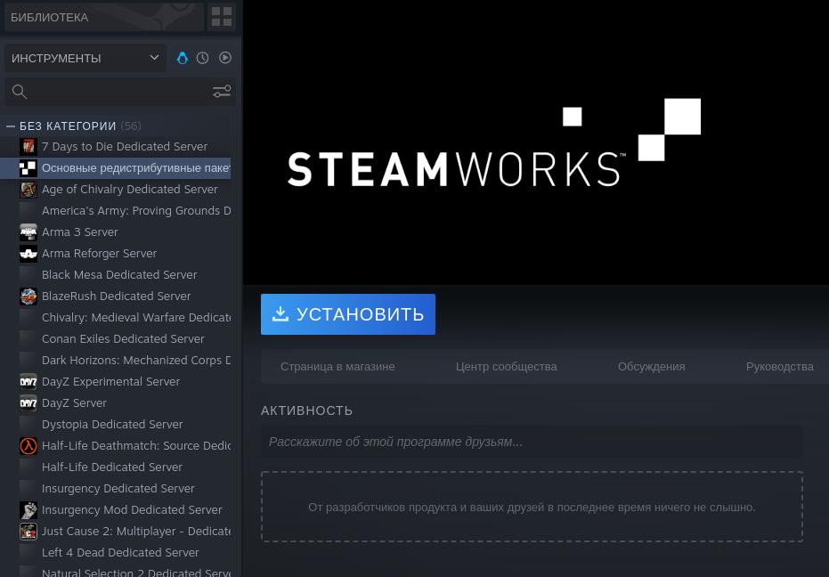Open the ИНСТРУМЕНТЫ dropdown
The height and width of the screenshot is (577, 829).
coord(85,58)
